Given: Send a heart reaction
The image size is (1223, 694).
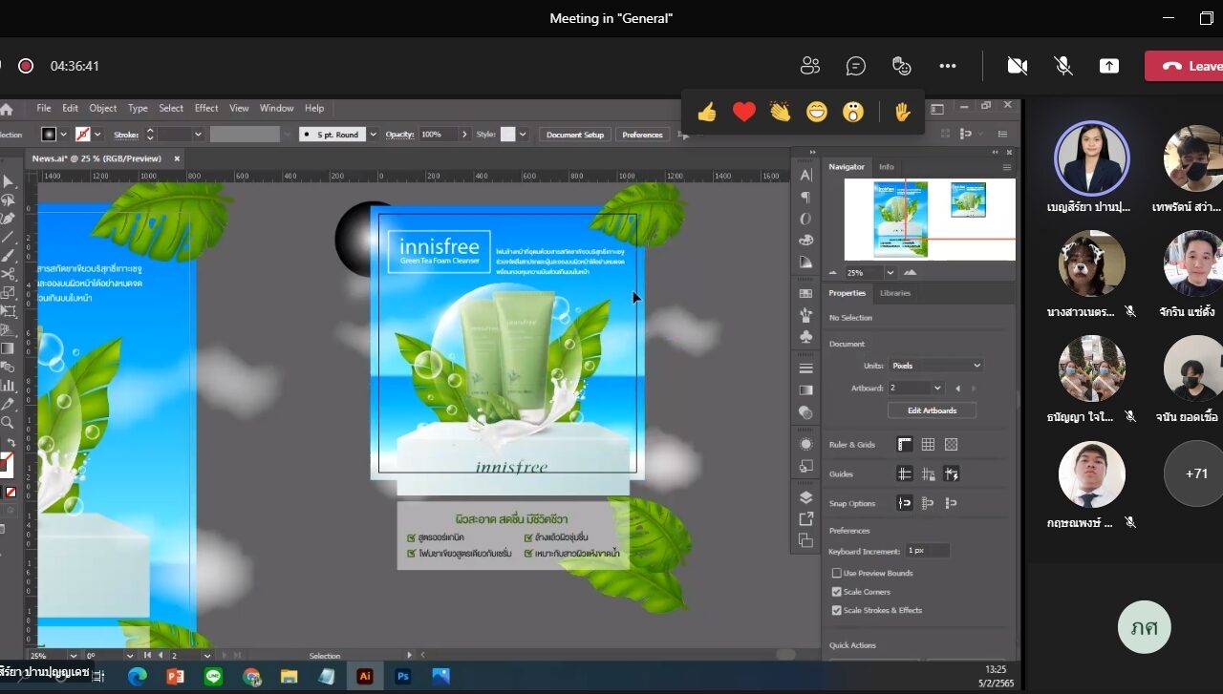Looking at the screenshot, I should click(744, 112).
